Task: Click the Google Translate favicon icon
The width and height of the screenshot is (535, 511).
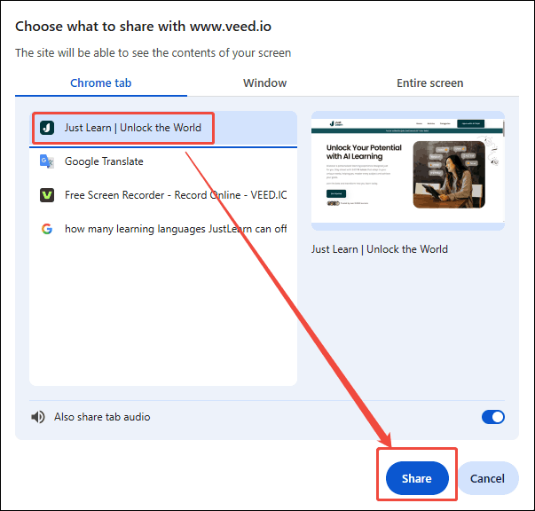Action: coord(47,161)
